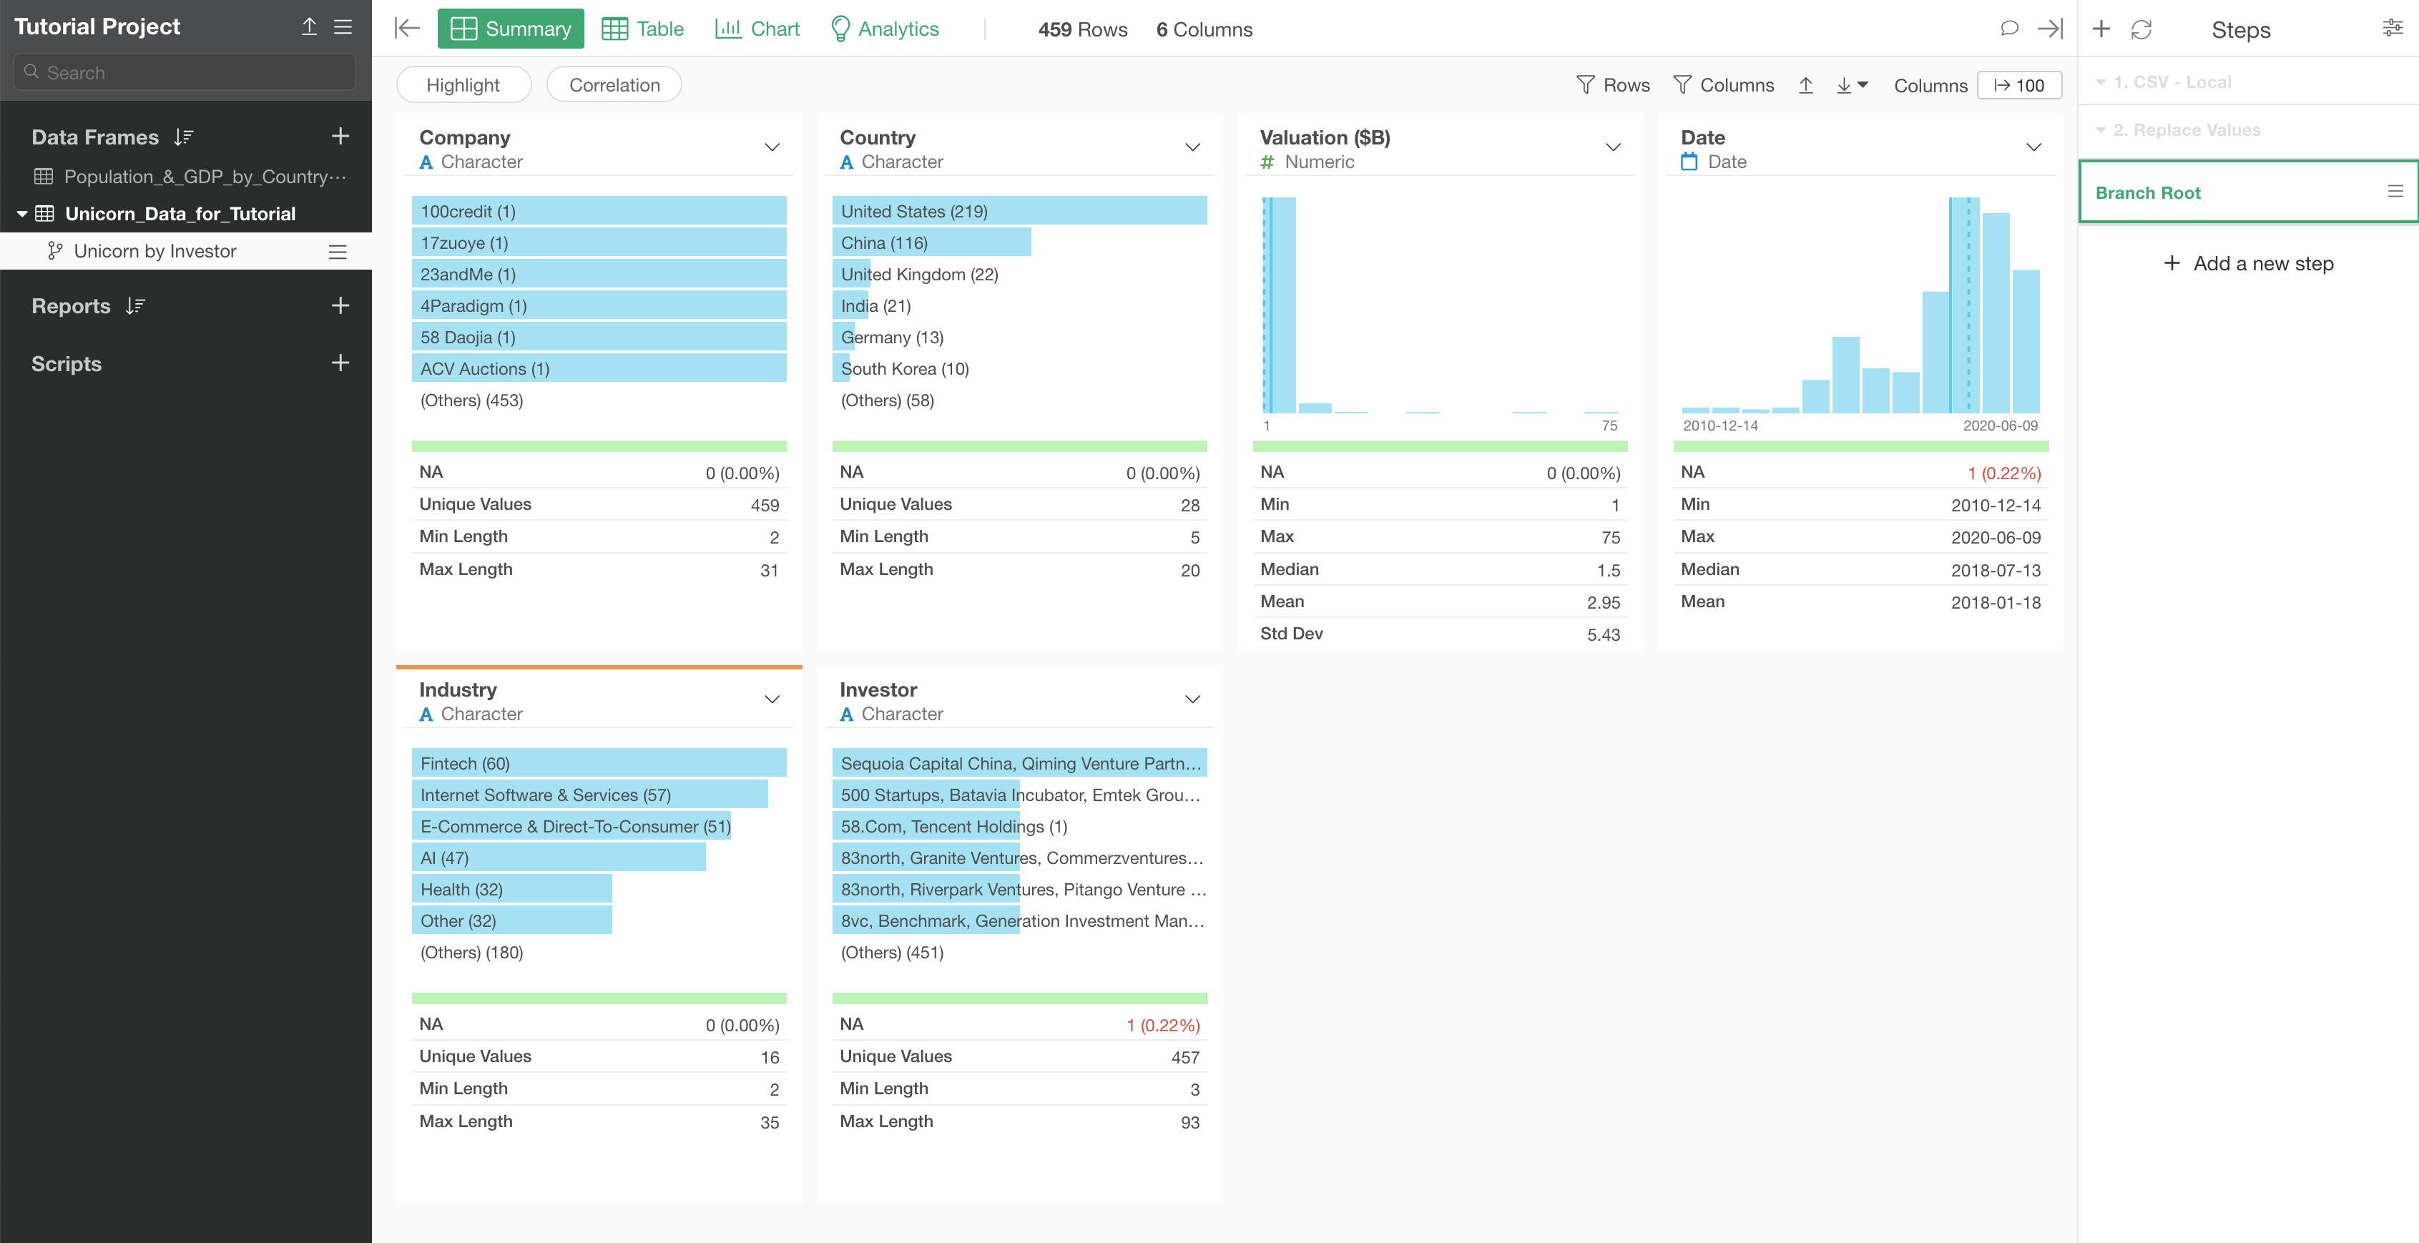
Task: Open the Branch Root step menu icon
Action: tap(2395, 192)
